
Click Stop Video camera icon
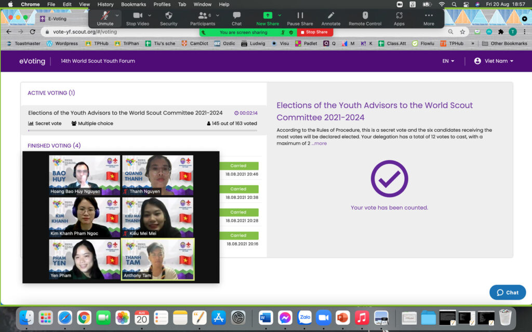138,16
